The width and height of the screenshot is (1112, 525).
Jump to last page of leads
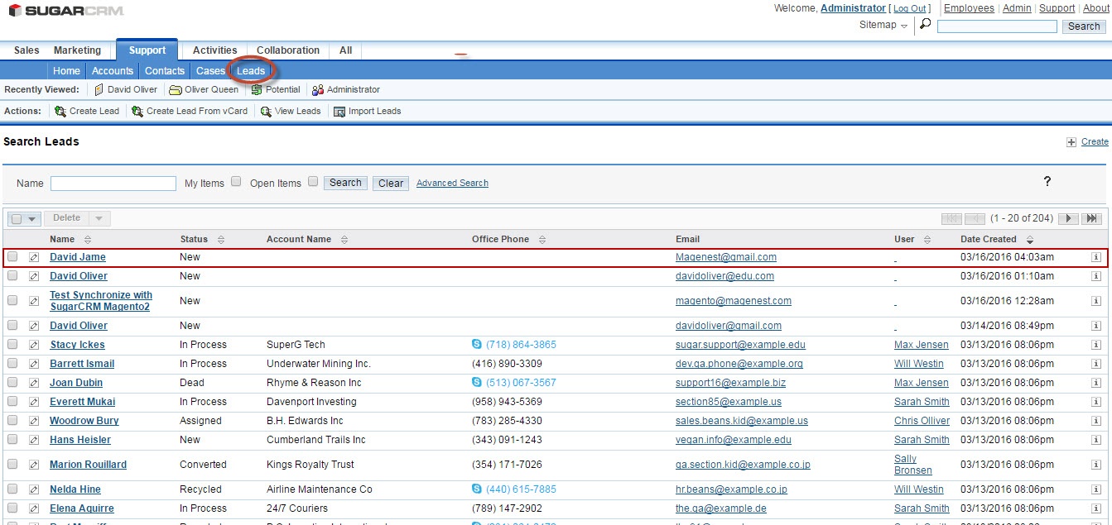coord(1091,218)
